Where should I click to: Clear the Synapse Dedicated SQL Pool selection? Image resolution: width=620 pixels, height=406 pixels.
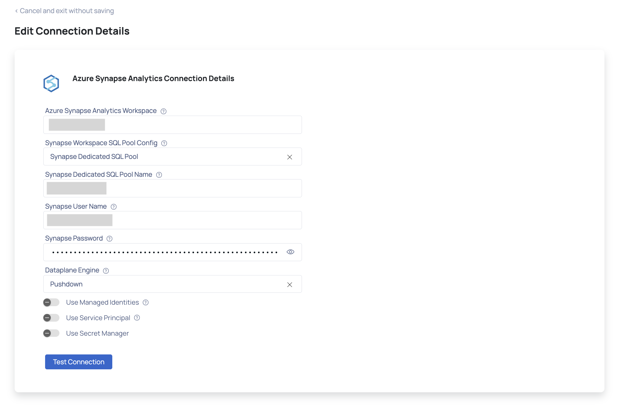tap(289, 157)
